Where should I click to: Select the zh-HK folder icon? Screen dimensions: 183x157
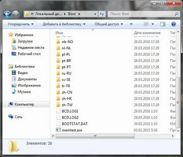point(58,98)
